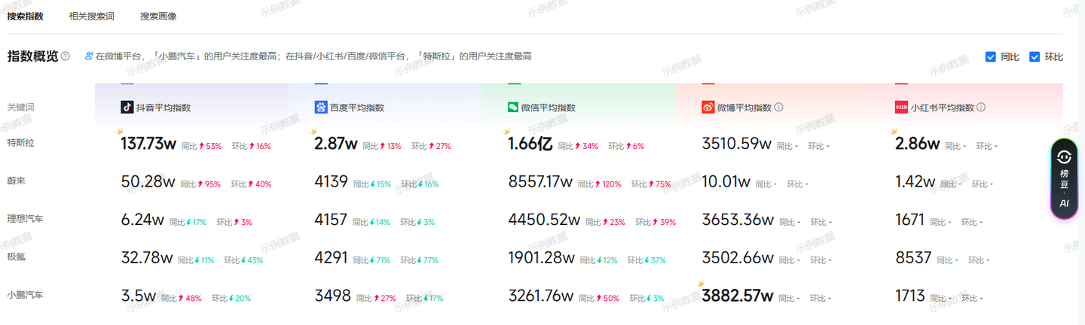Click the 3653.36w Weibo value for 理想汽车

pos(738,220)
